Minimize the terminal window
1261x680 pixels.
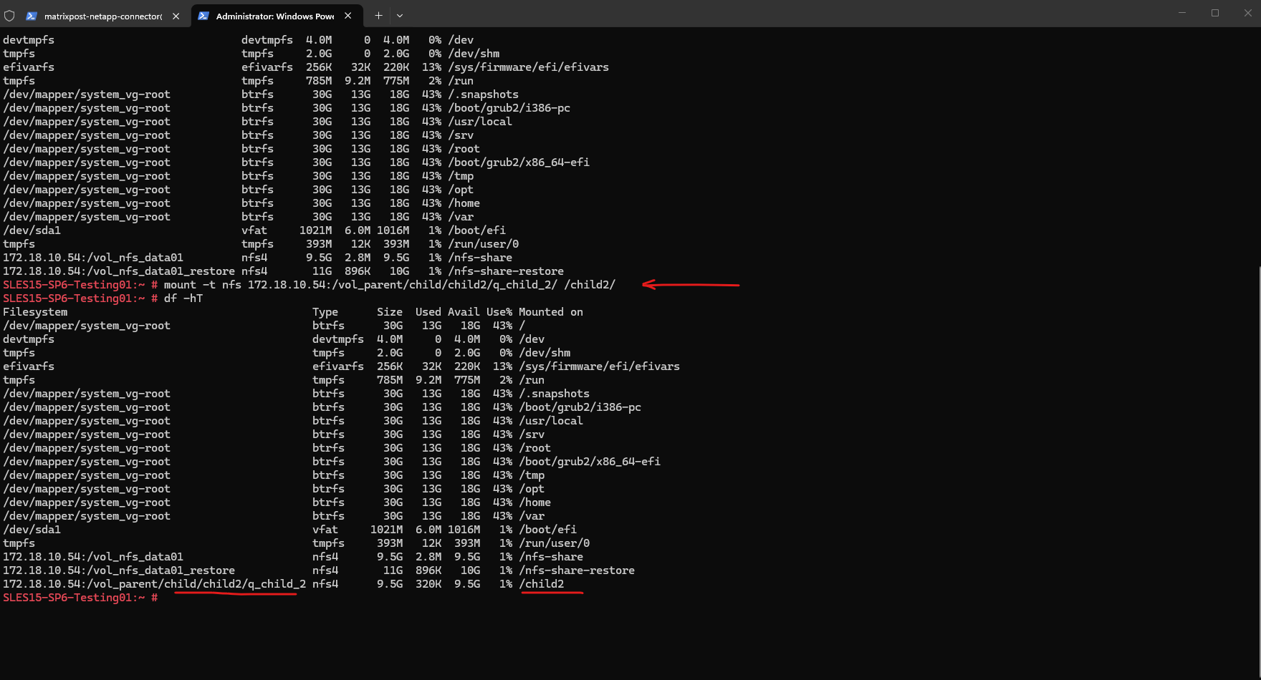pos(1182,13)
